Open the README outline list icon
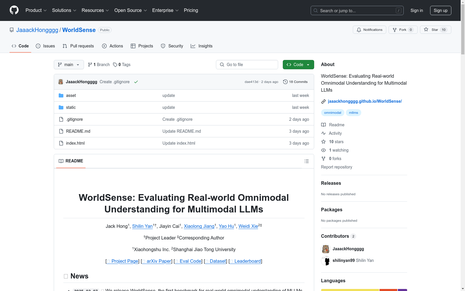This screenshot has width=465, height=291. (307, 161)
